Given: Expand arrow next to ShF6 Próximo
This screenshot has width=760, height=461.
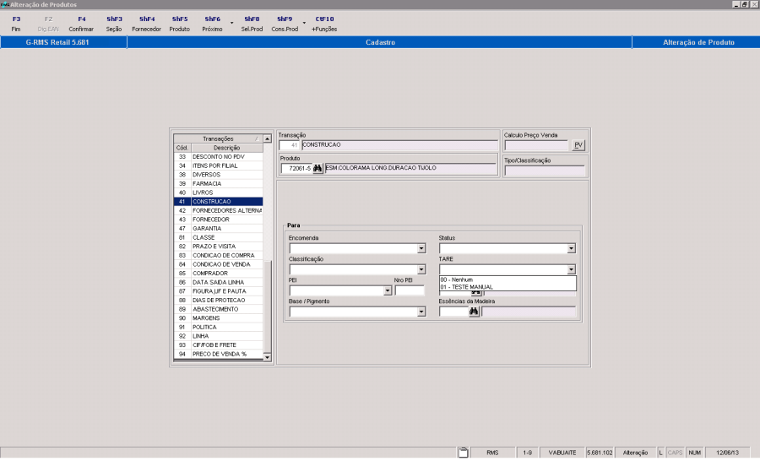Looking at the screenshot, I should click(x=231, y=24).
